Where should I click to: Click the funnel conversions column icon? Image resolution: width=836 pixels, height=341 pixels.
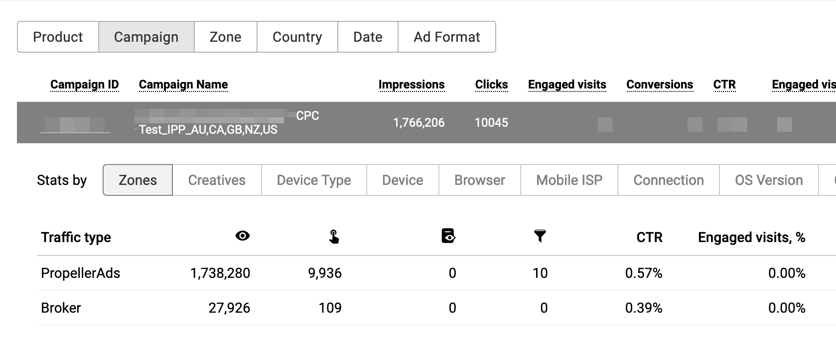[x=540, y=236]
